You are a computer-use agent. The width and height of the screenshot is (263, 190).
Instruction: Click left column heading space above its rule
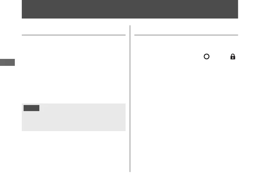[x=74, y=30]
